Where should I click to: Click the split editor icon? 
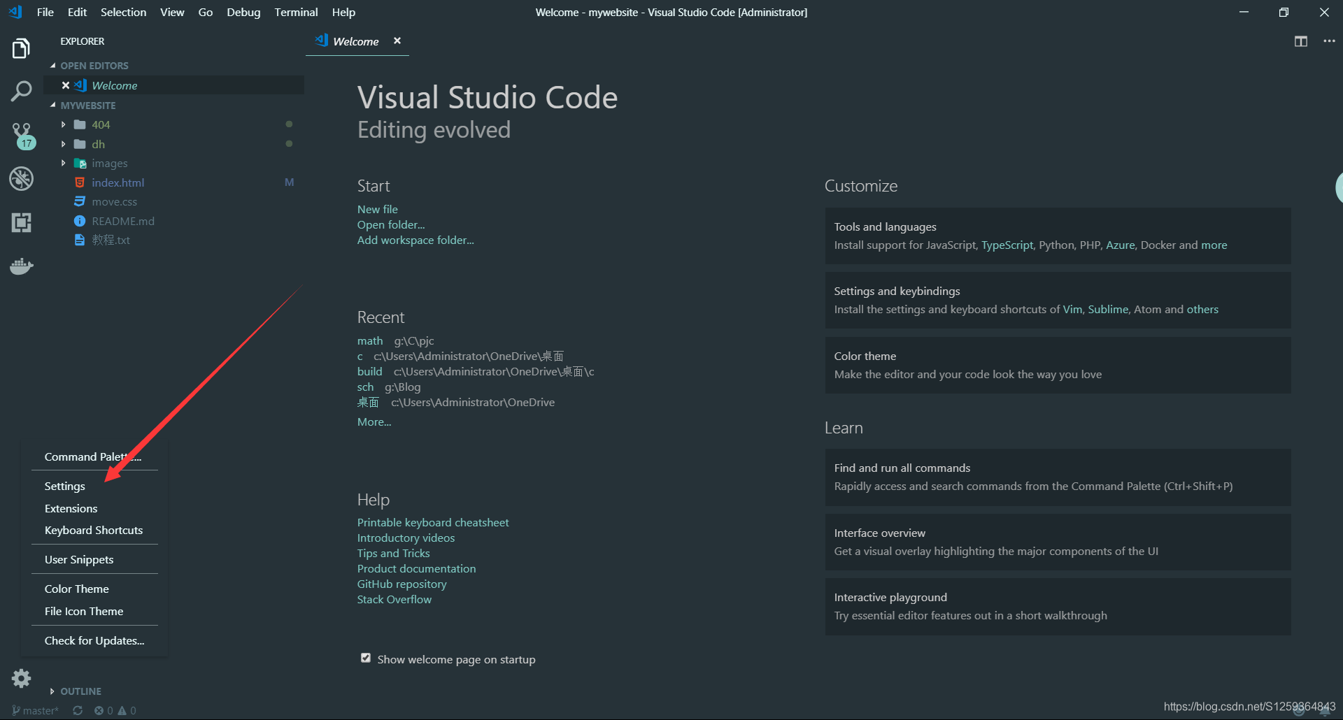click(x=1300, y=41)
